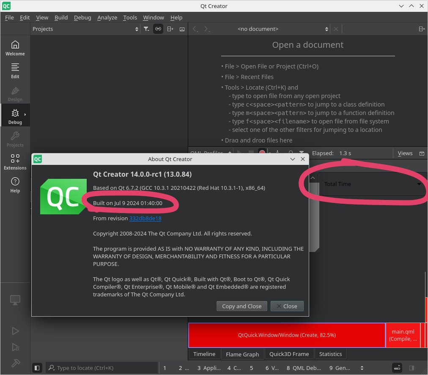This screenshot has width=428, height=375.
Task: Focus the Type to locate field
Action: (102, 368)
